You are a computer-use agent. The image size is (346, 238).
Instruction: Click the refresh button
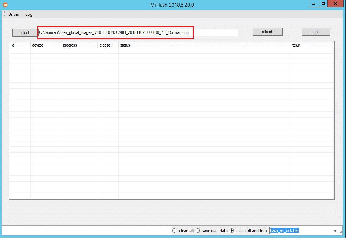pos(268,32)
